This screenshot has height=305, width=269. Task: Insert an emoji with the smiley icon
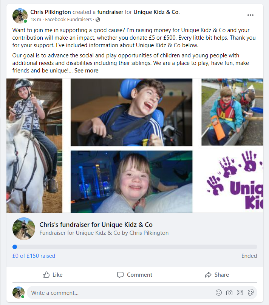[x=219, y=293]
